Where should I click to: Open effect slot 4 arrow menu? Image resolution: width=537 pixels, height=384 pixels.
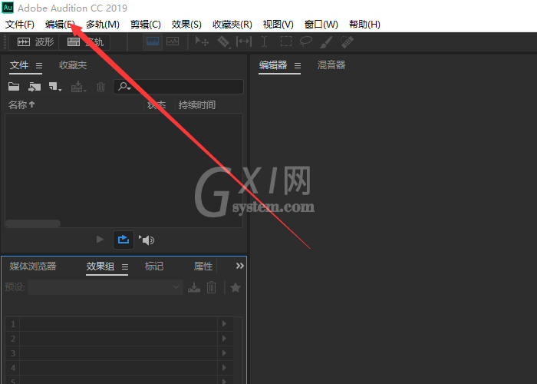[224, 368]
